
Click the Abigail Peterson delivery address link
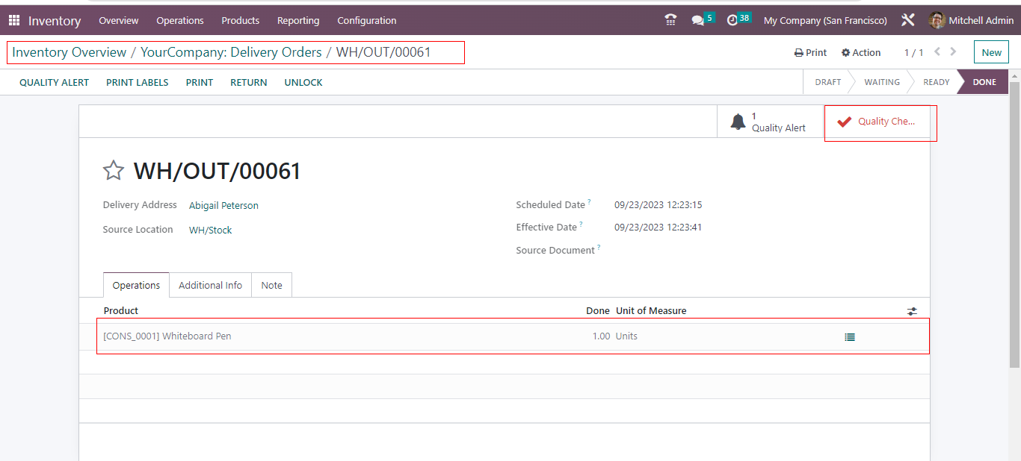[x=223, y=205]
